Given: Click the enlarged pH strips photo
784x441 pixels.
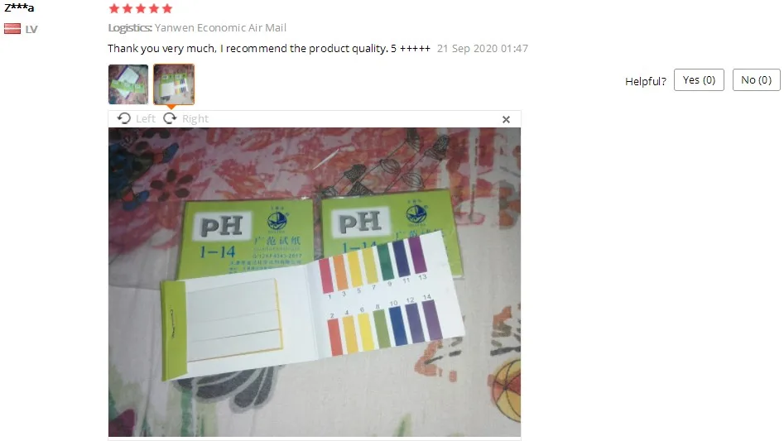Looking at the screenshot, I should coord(315,282).
